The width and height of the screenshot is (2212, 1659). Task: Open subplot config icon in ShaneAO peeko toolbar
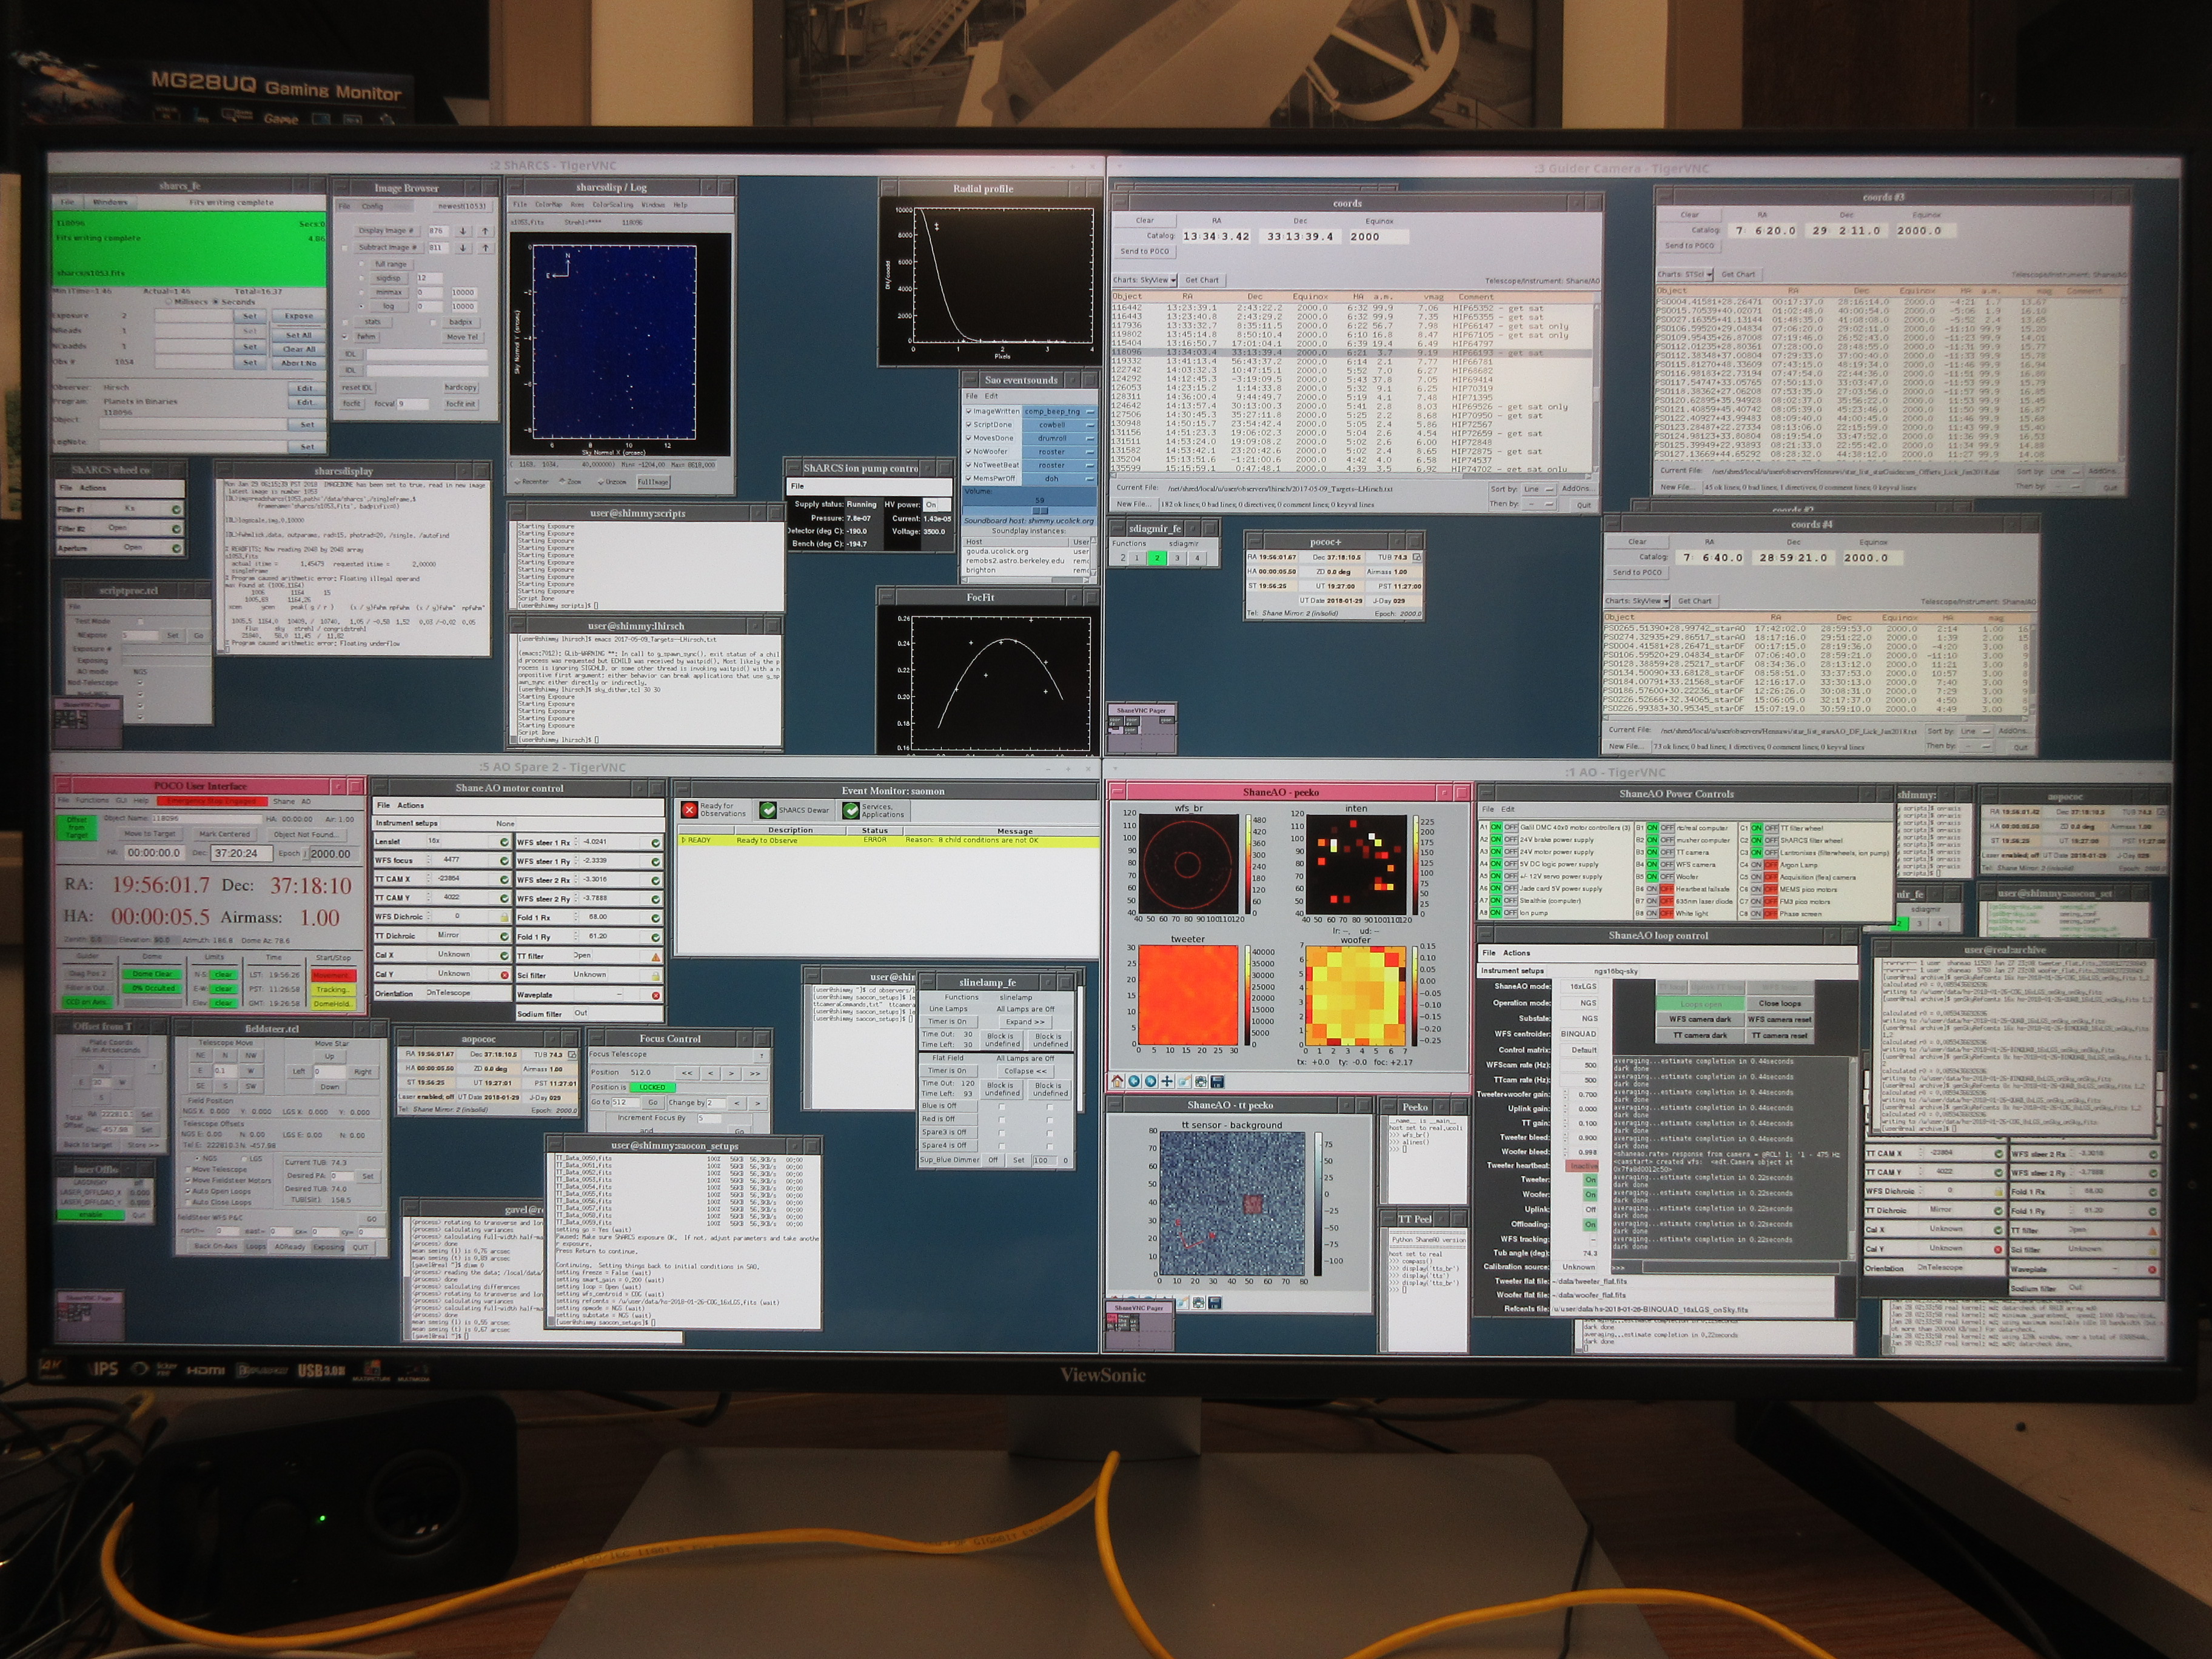[x=1200, y=1081]
